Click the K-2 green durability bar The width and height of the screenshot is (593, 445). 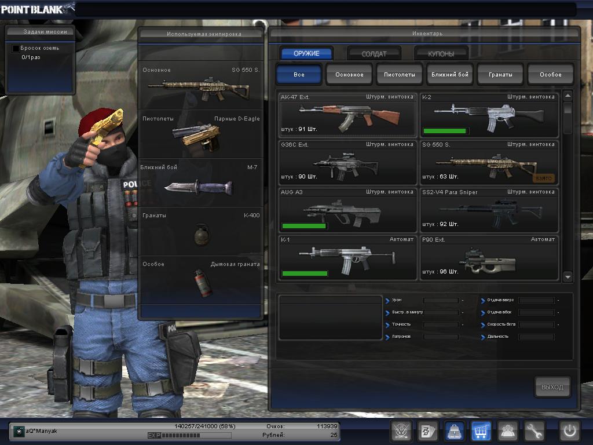[x=445, y=131]
